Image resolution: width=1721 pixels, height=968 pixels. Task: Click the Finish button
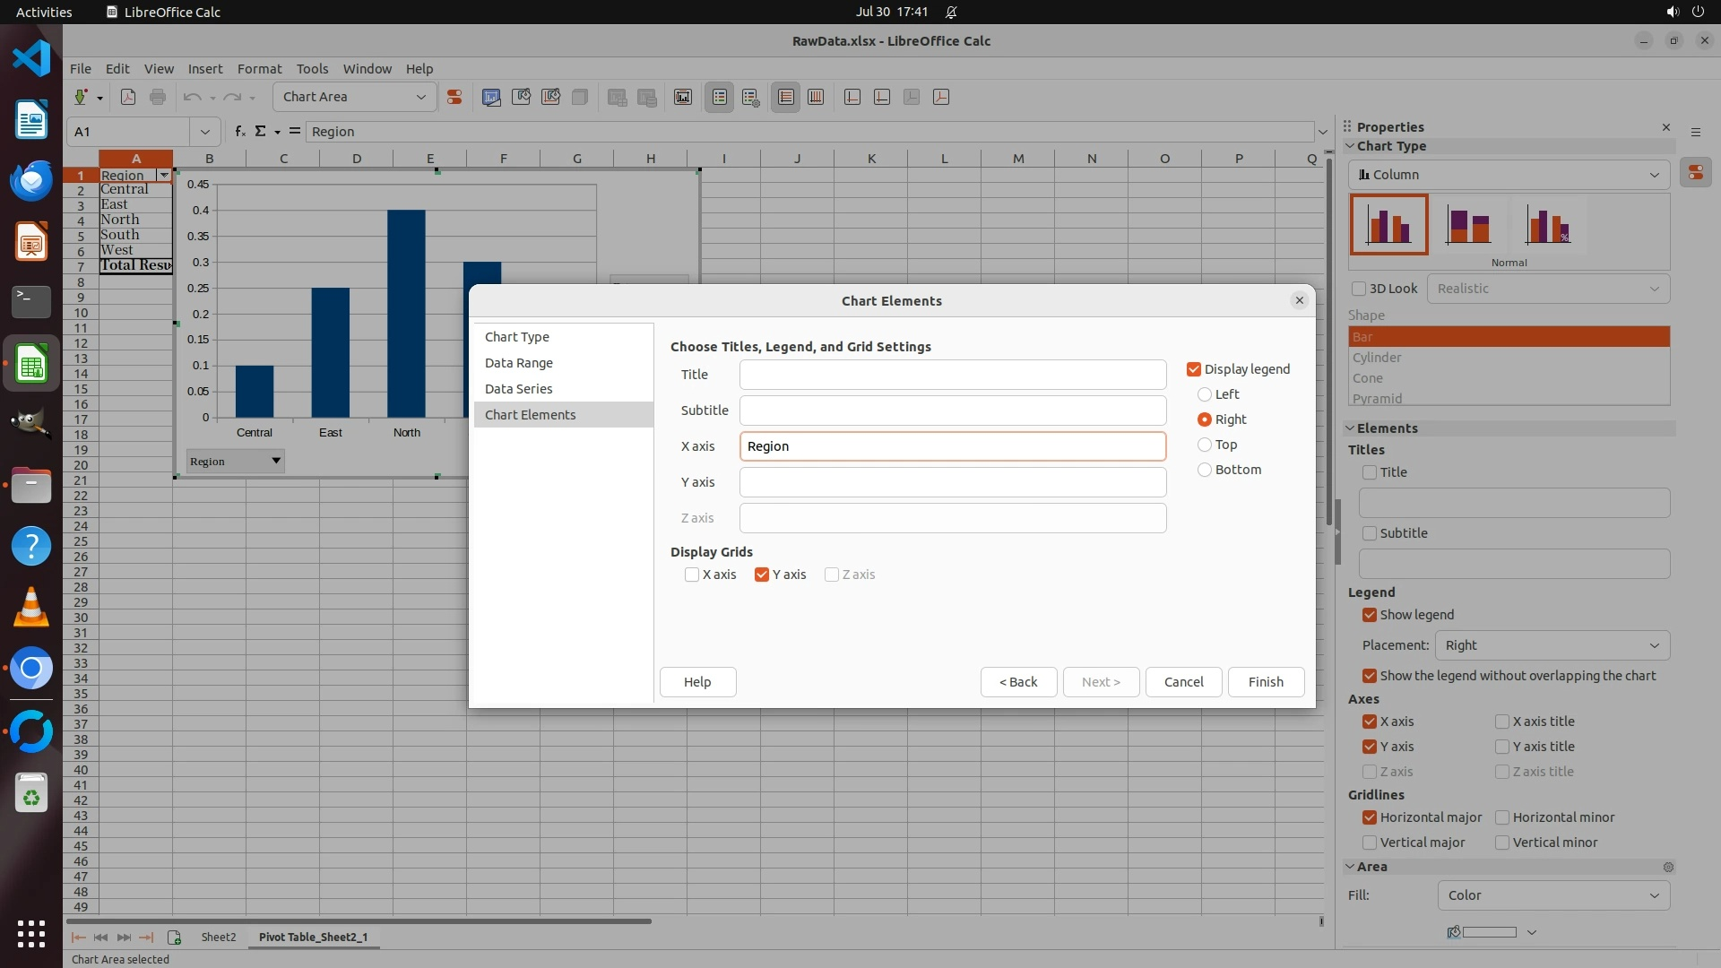tap(1266, 682)
